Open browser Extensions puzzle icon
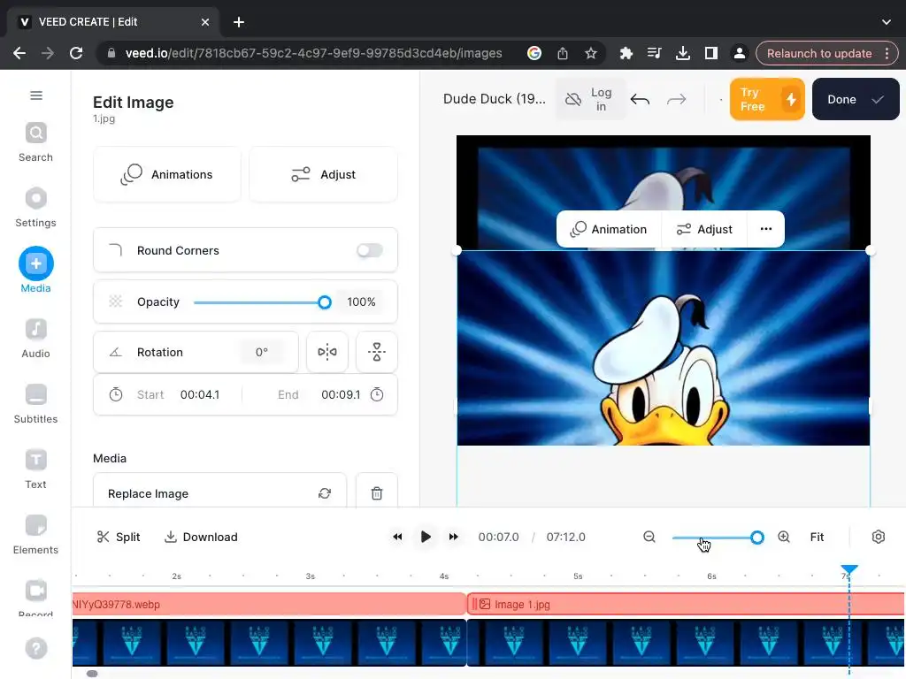The height and width of the screenshot is (679, 906). click(x=626, y=53)
